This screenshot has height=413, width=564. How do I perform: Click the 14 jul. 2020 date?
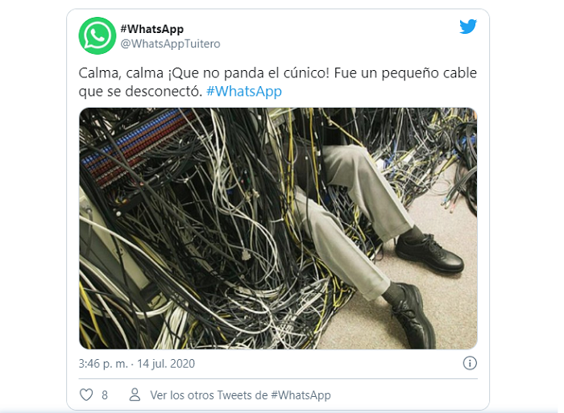point(166,364)
